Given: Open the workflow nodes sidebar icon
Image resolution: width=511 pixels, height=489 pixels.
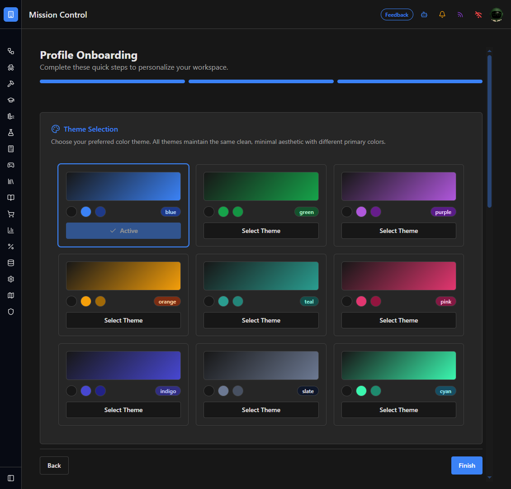Looking at the screenshot, I should 11,51.
